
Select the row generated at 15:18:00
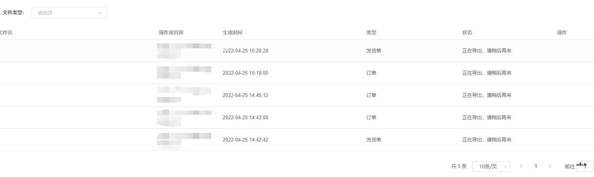click(x=245, y=73)
